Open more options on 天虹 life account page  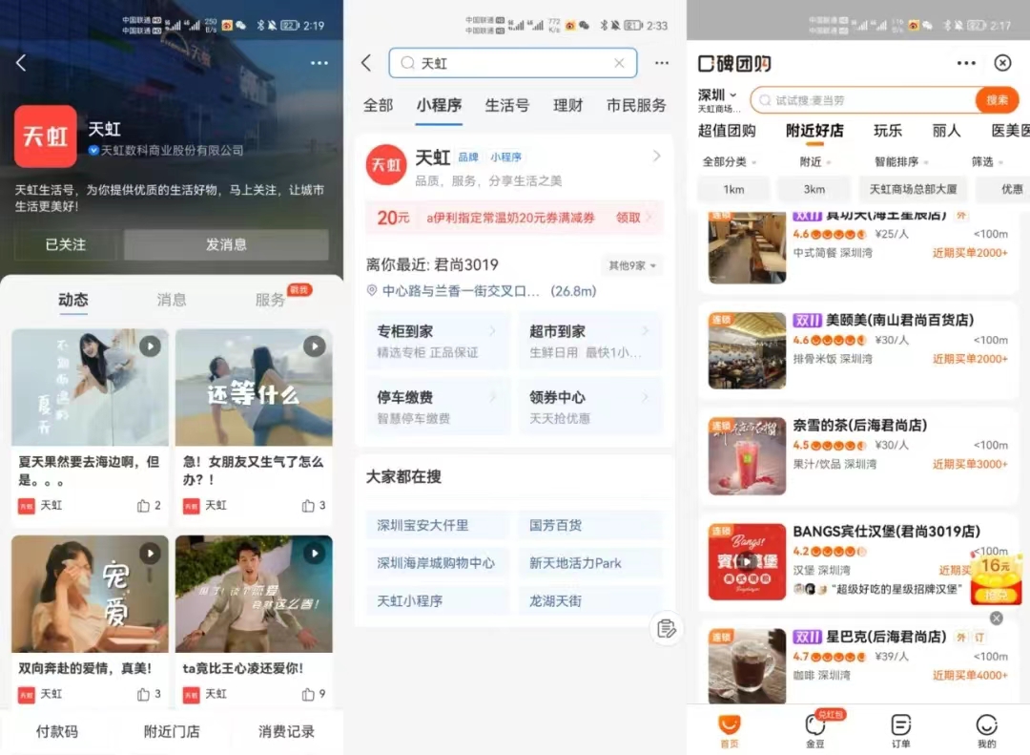coord(319,63)
